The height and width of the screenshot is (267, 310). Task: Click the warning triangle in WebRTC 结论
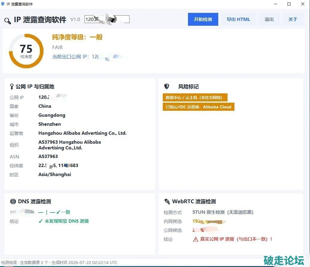tap(195, 239)
